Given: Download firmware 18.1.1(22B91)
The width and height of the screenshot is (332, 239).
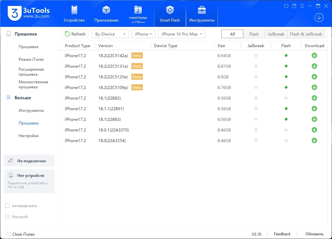Looking at the screenshot, I should [x=314, y=109].
